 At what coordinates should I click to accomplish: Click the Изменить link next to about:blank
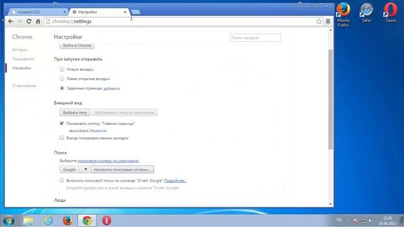point(98,131)
